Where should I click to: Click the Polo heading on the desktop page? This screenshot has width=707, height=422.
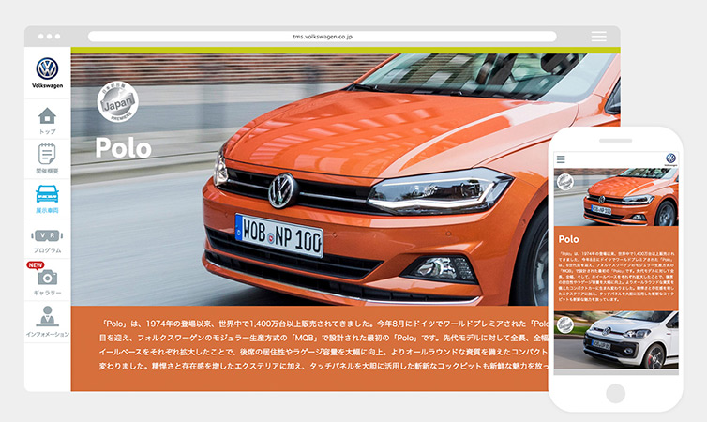point(124,148)
